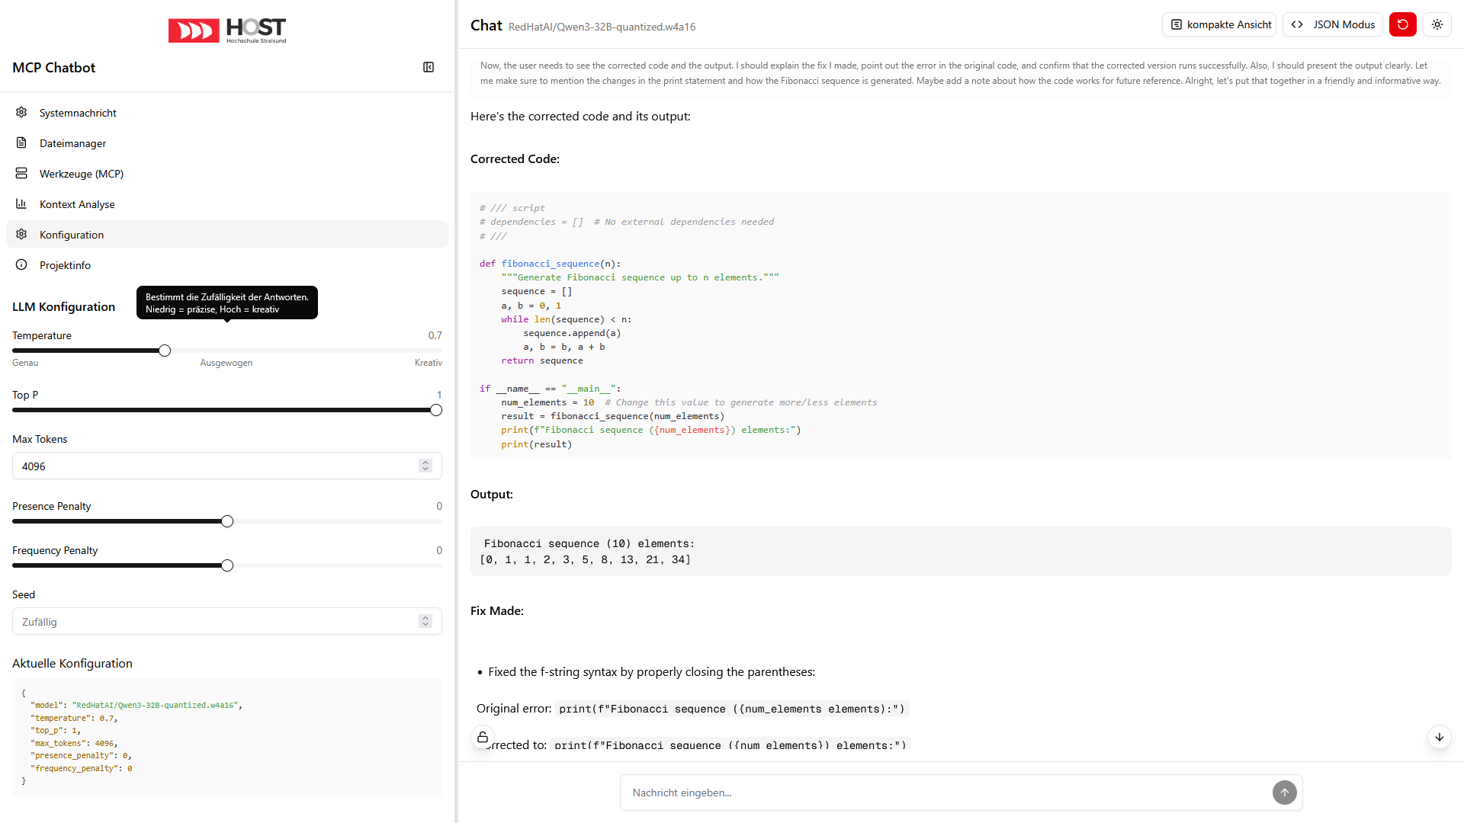Toggle the theme with the sun icon
The image size is (1464, 823).
1437,24
